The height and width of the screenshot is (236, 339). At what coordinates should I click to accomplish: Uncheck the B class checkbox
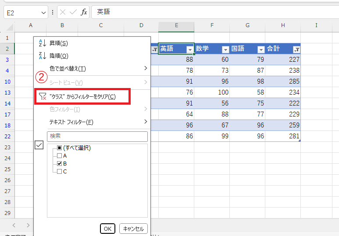(59, 163)
